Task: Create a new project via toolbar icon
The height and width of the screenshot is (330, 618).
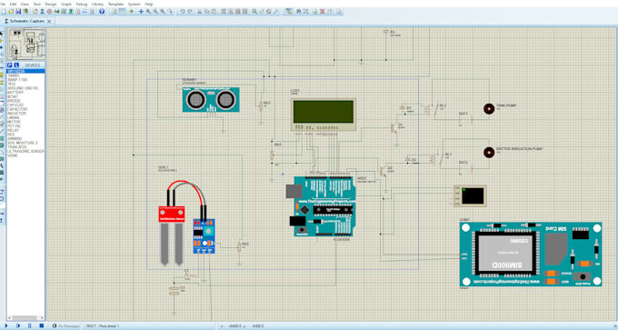Action: pos(4,12)
